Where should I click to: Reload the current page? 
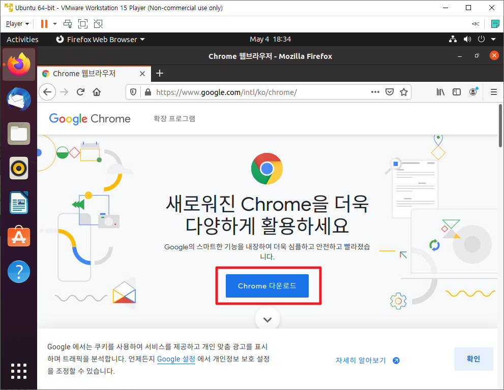[80, 92]
